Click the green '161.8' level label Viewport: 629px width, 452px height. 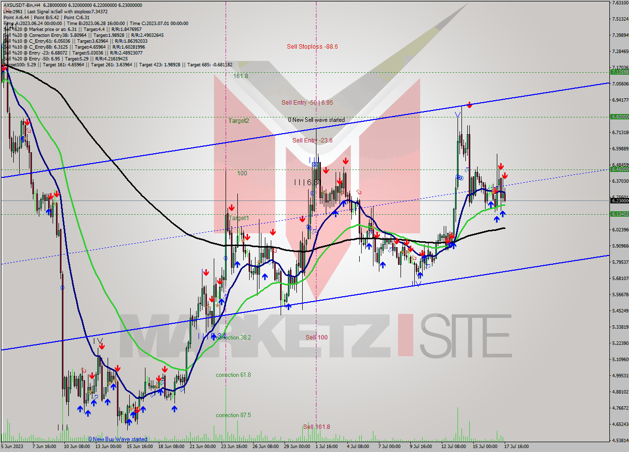[x=240, y=76]
